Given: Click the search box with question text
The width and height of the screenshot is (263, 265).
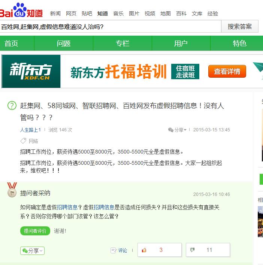Looking at the screenshot, I should pyautogui.click(x=110, y=26).
